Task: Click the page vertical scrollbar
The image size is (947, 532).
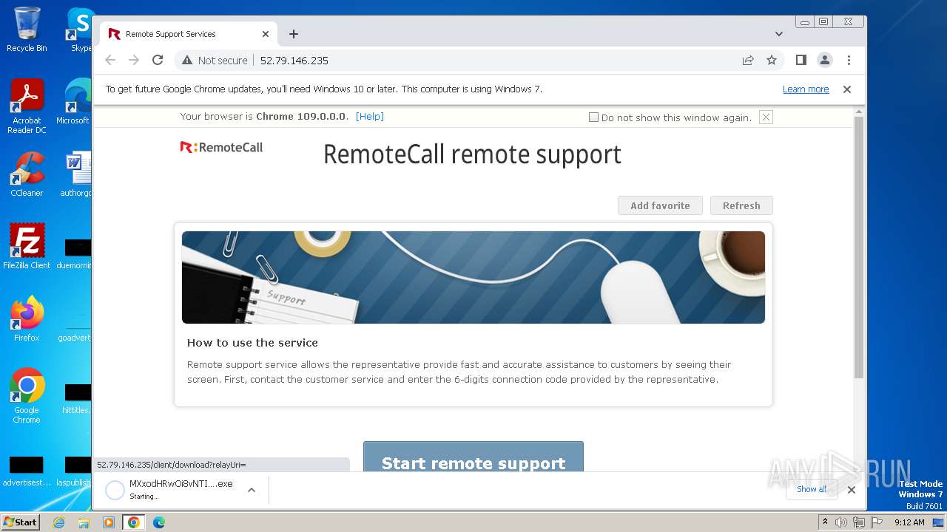Action: (859, 248)
